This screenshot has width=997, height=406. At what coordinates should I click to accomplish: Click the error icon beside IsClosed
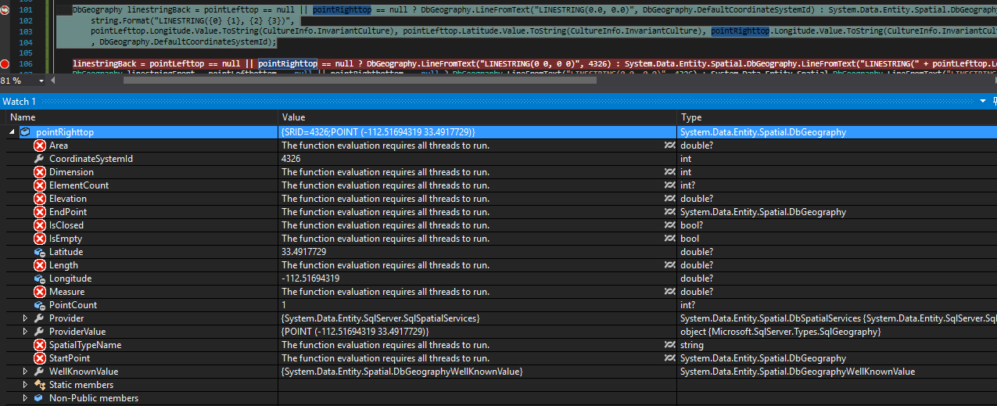(40, 225)
